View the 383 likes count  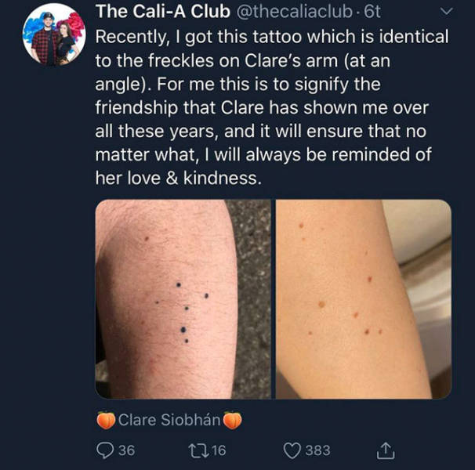(x=317, y=450)
